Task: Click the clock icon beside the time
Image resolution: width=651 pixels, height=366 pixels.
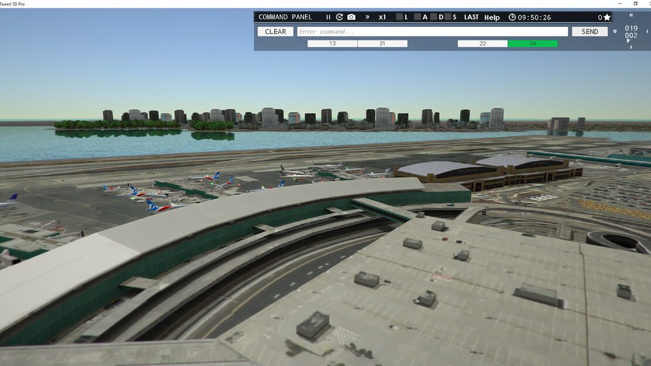Action: (513, 17)
